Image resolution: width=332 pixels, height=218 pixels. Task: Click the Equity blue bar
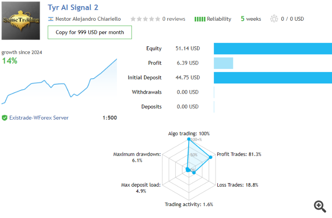pos(272,49)
